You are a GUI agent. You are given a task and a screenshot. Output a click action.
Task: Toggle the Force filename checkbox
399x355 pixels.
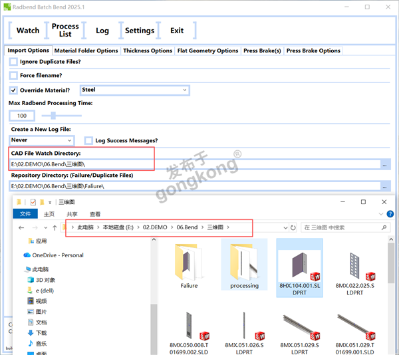click(13, 76)
